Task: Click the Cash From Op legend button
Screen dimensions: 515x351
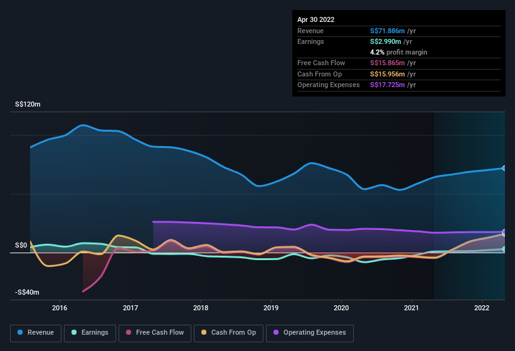Action: point(228,333)
